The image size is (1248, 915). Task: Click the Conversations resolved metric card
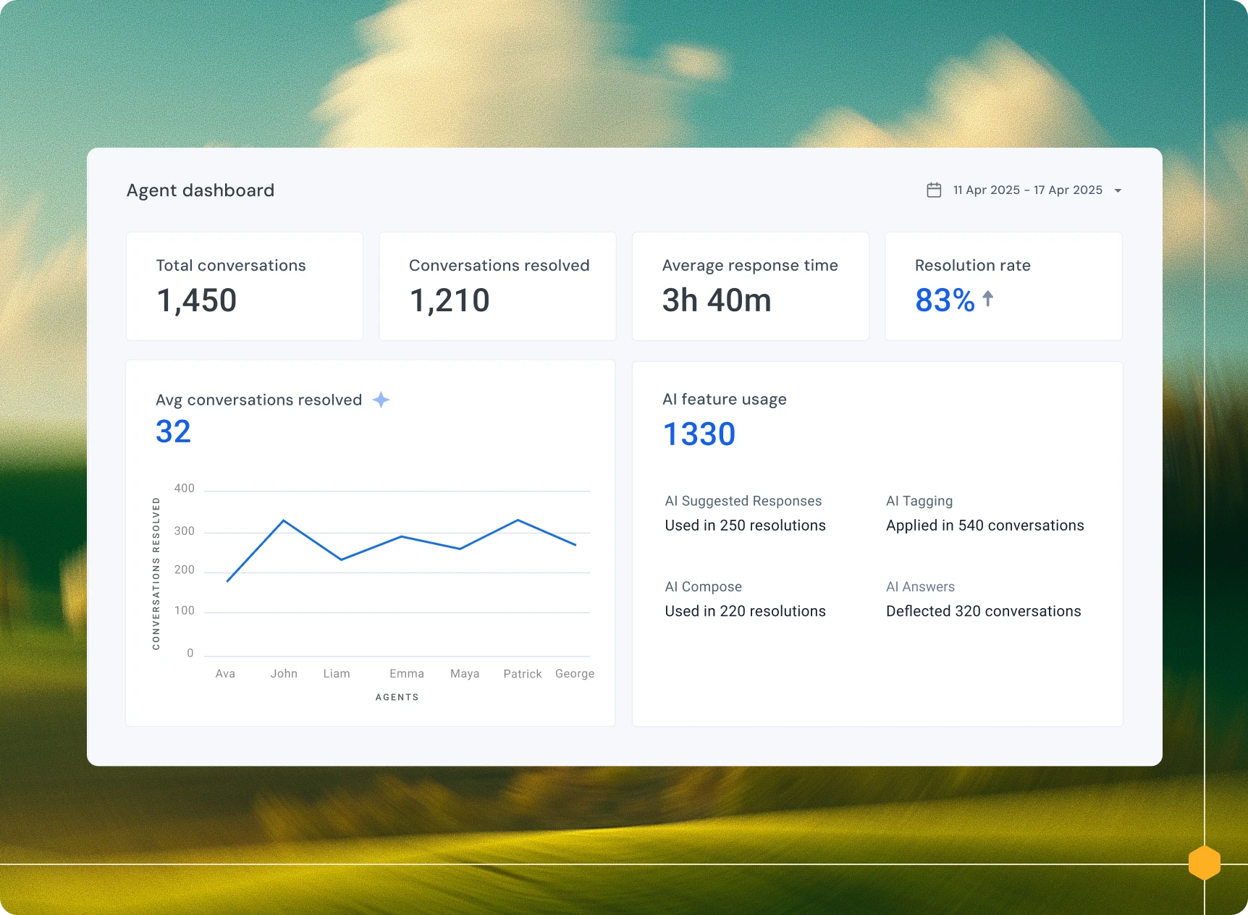point(497,286)
